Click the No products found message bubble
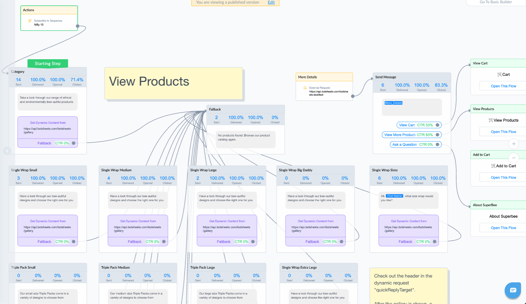 245,139
